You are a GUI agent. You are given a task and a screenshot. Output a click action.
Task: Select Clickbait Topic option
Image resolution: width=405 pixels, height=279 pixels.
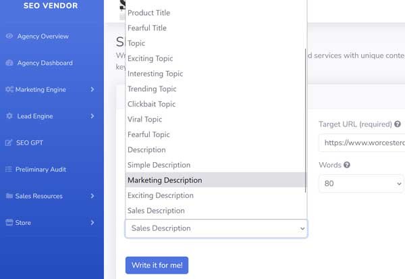[151, 104]
